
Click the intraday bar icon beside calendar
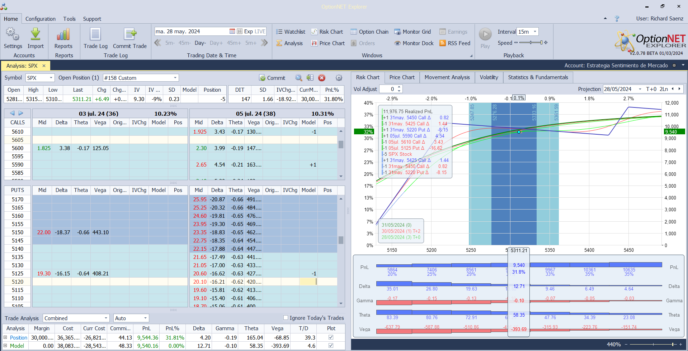pyautogui.click(x=240, y=32)
